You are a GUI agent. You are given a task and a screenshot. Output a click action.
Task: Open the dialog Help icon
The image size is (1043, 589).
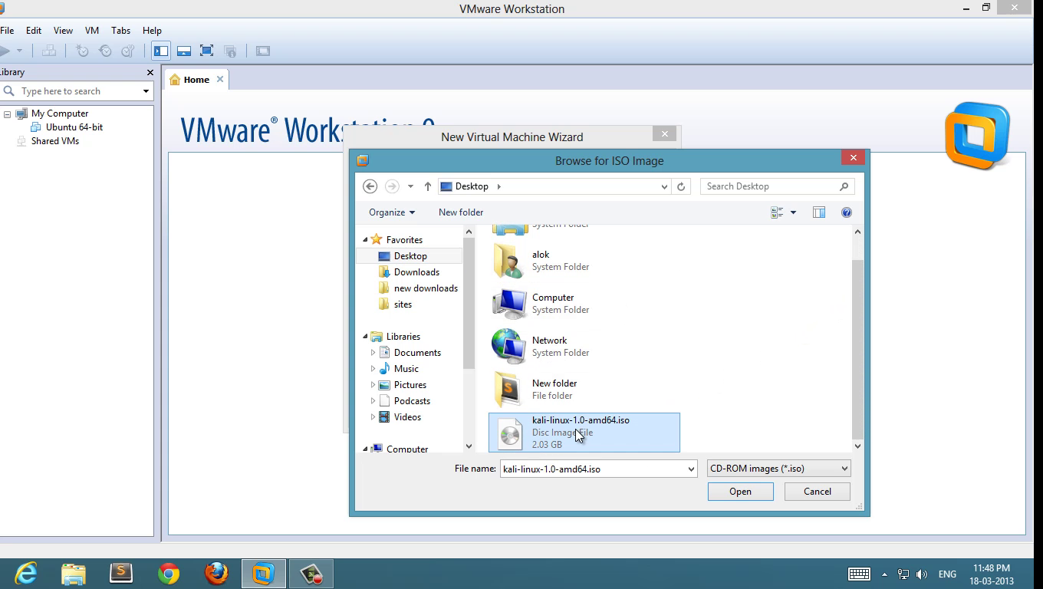847,212
